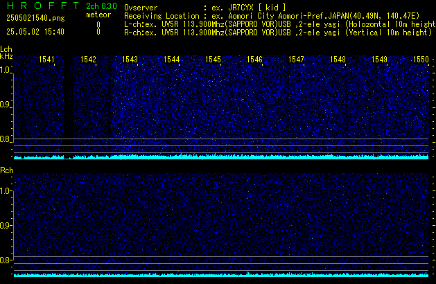Select the 1547 time marker
Screen dimensions: 436x284
point(297,60)
